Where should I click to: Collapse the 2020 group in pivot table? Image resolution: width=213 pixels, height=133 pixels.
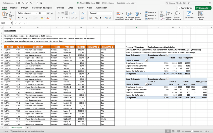click(149, 58)
